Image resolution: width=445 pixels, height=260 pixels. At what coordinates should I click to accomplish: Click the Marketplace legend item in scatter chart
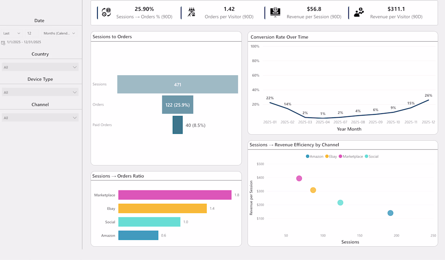pos(351,156)
